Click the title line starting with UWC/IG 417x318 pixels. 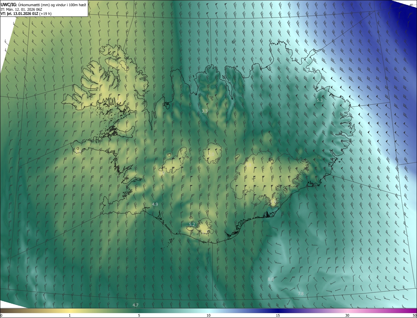[44, 5]
